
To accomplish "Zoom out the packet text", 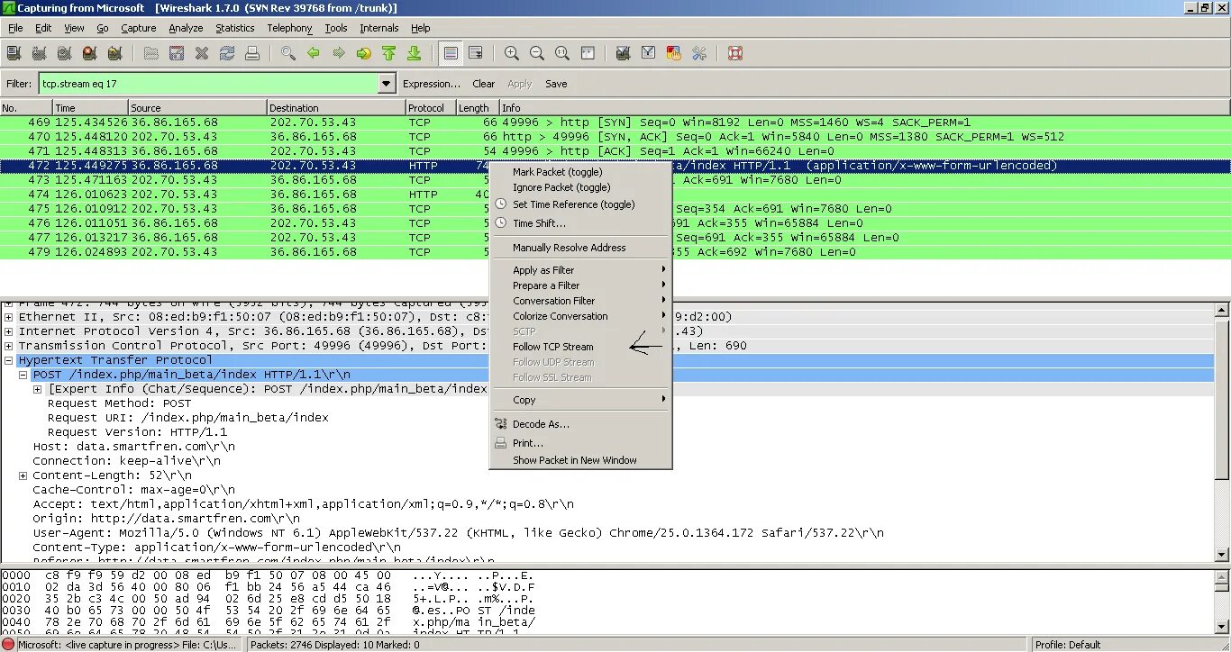I will [537, 53].
